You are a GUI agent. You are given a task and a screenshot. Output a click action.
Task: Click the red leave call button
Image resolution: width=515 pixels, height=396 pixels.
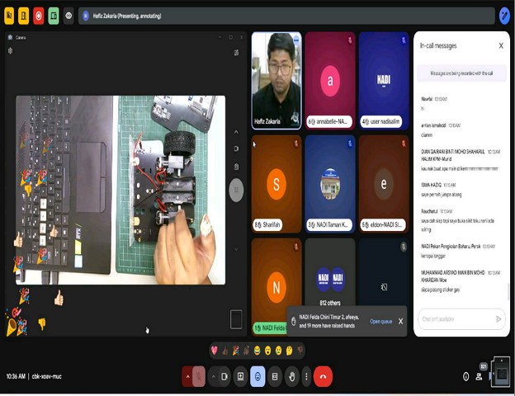coord(323,376)
